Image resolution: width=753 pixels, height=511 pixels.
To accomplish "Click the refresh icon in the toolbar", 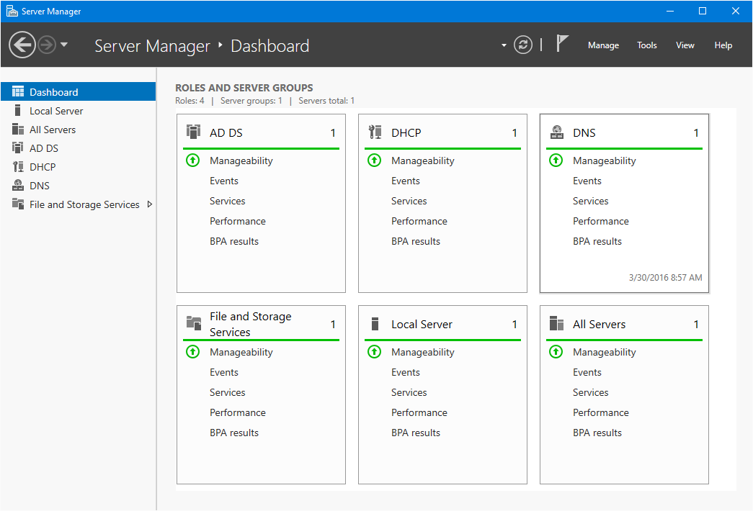I will pyautogui.click(x=525, y=45).
